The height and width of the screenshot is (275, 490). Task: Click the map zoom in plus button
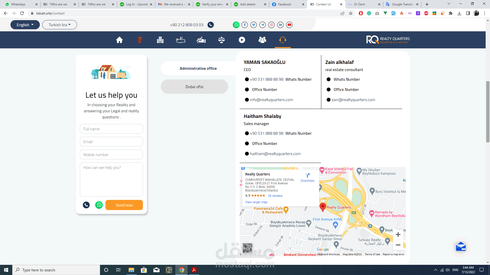[x=398, y=235]
